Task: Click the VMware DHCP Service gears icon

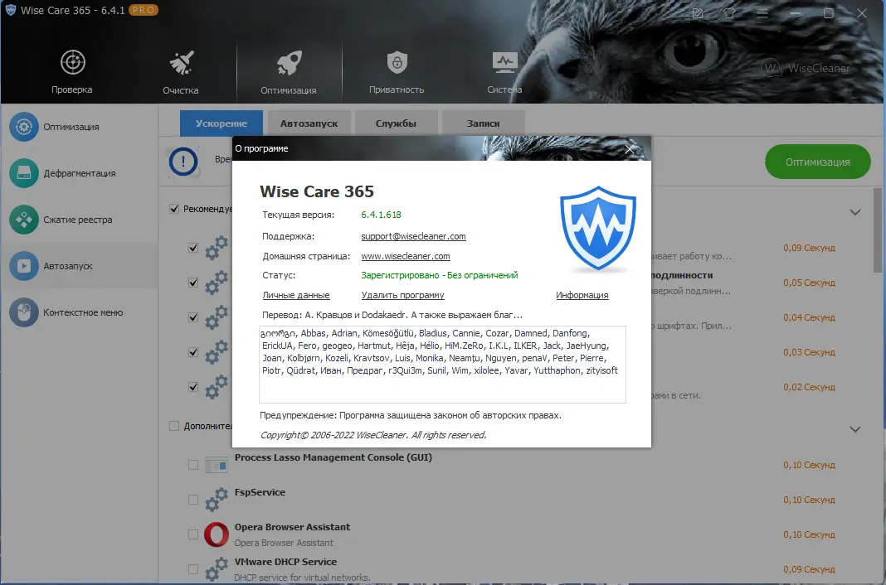Action: click(217, 568)
